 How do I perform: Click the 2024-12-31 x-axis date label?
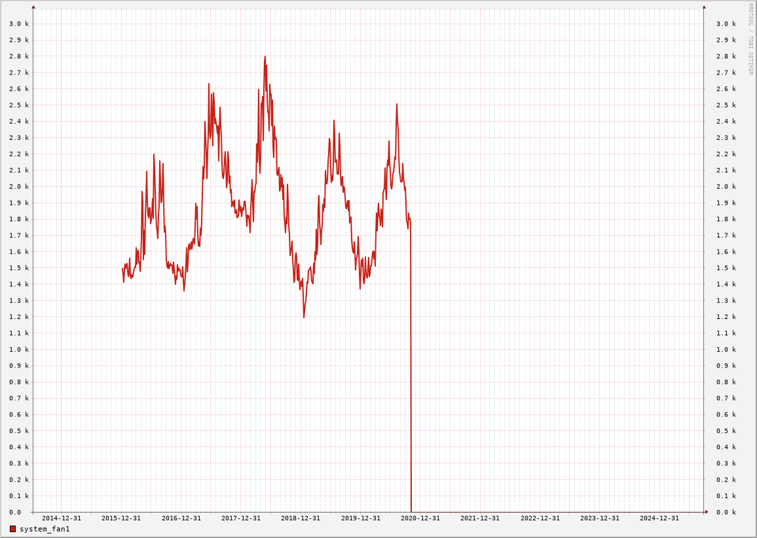click(659, 518)
